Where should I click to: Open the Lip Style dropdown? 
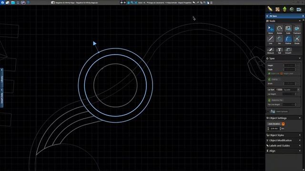pyautogui.click(x=287, y=90)
